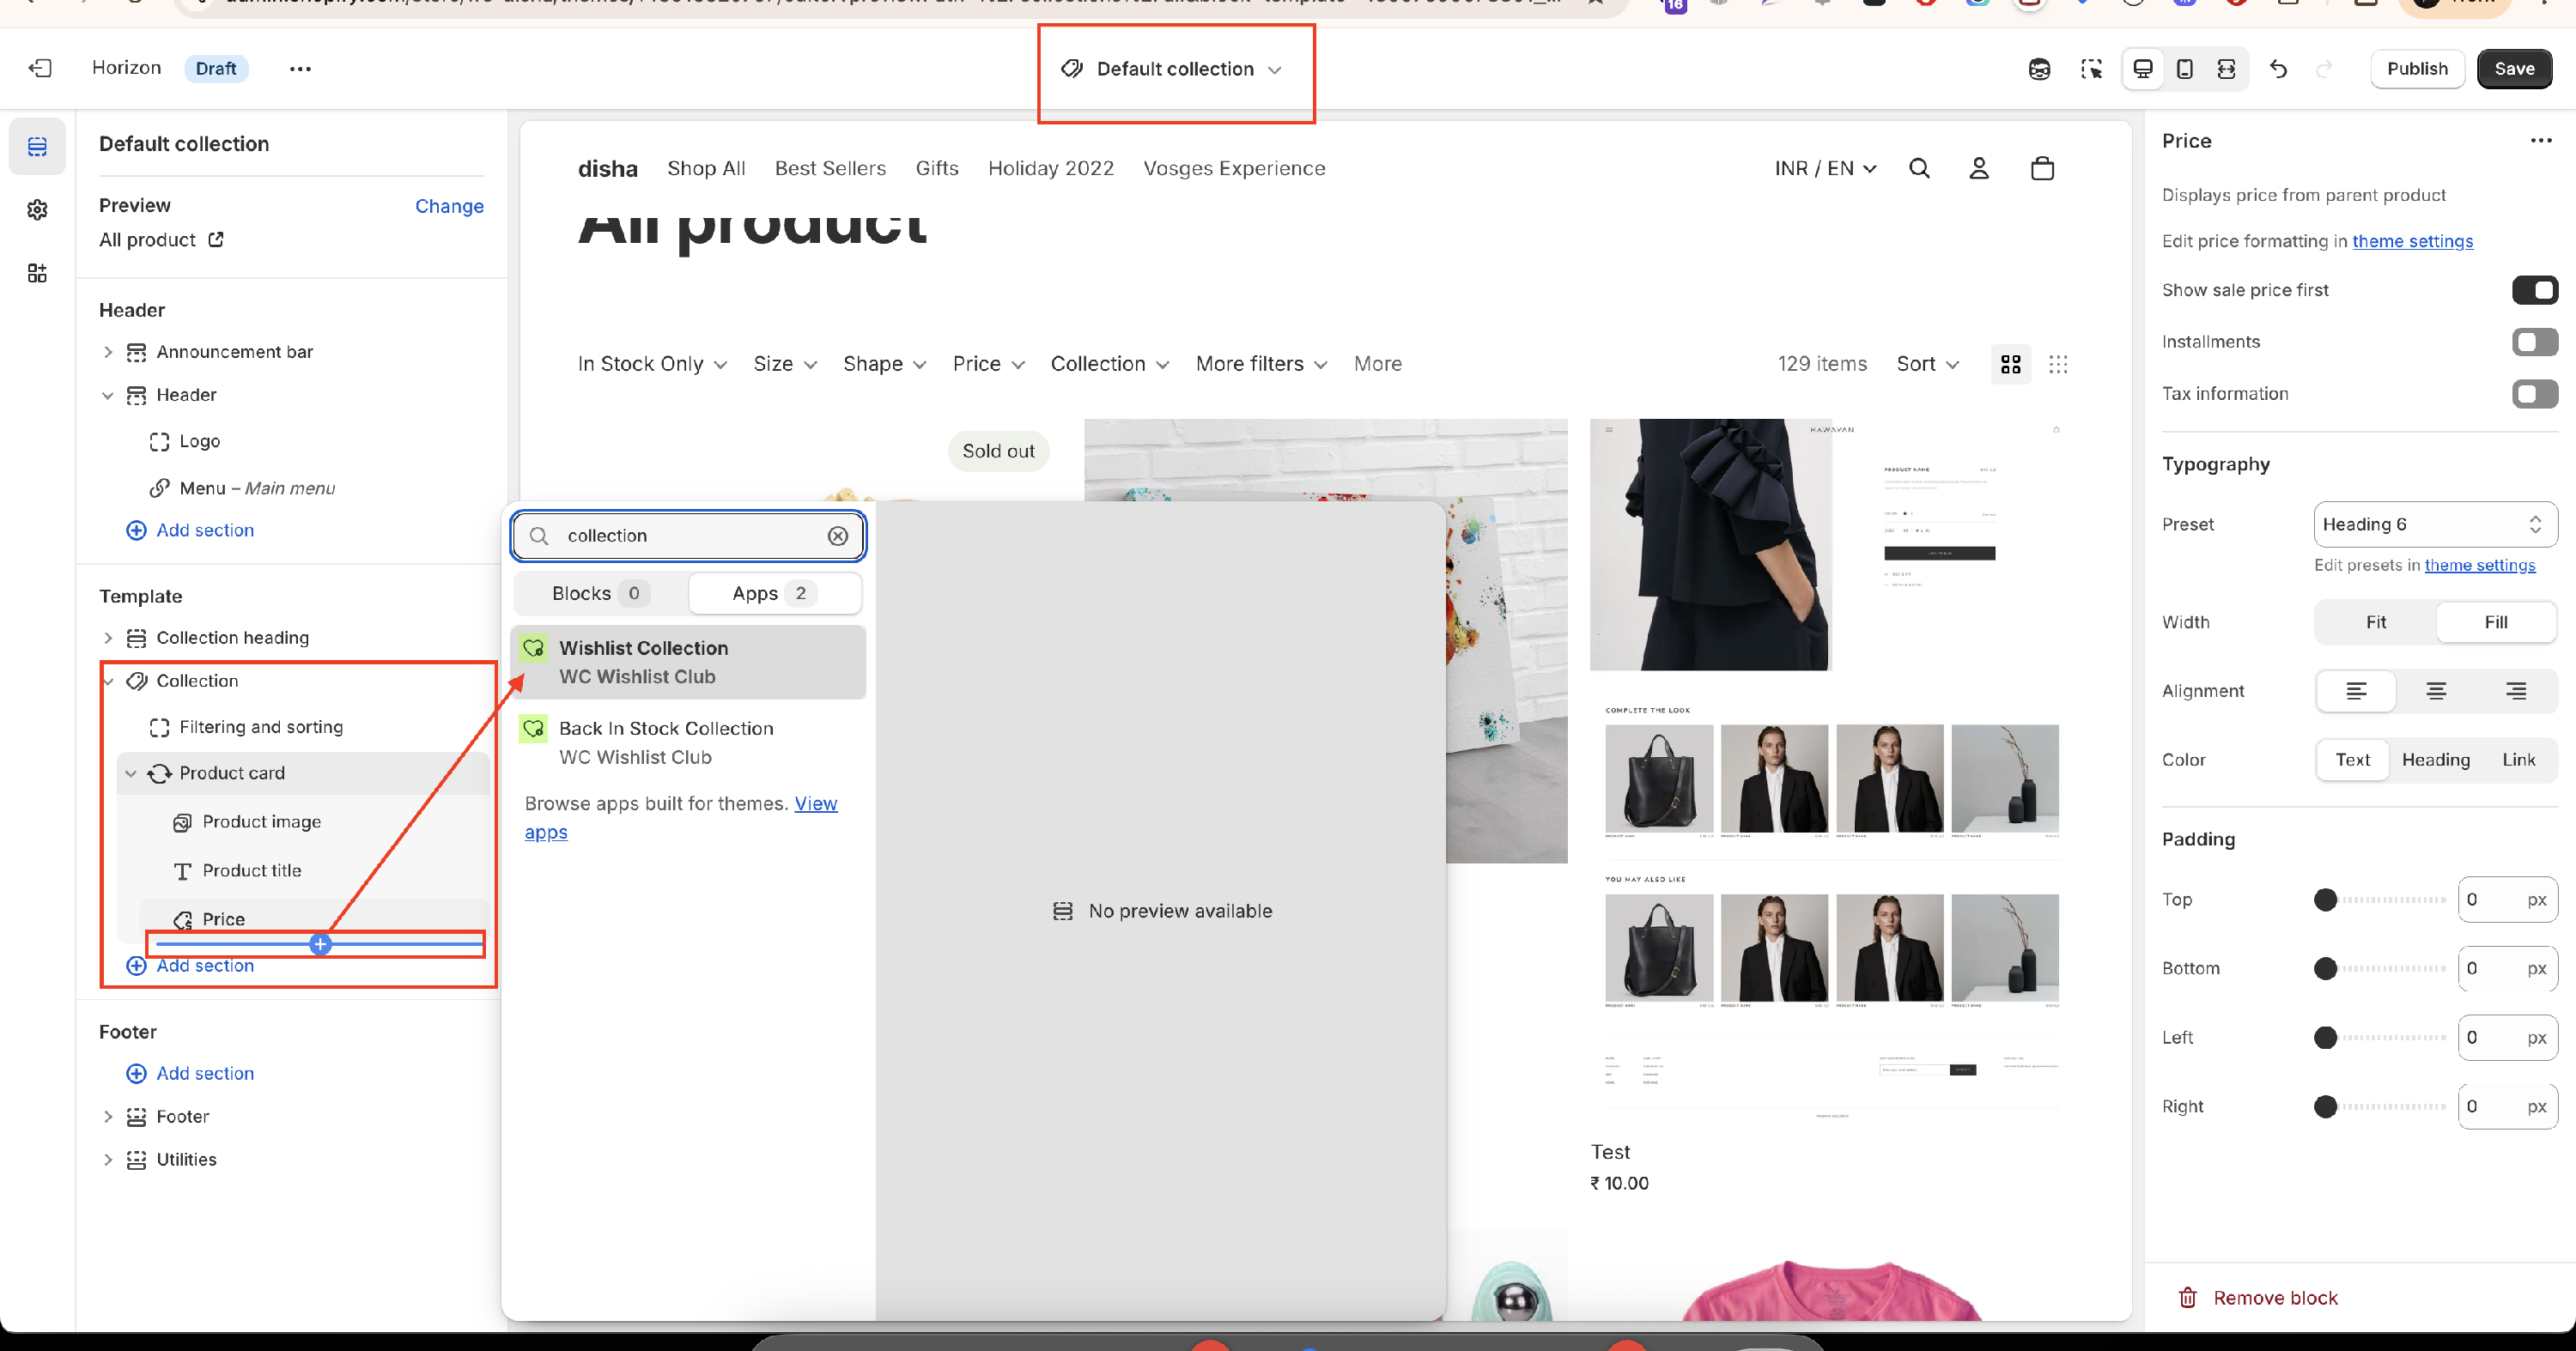This screenshot has width=2576, height=1351.
Task: Enable the Installments toggle
Action: point(2534,342)
